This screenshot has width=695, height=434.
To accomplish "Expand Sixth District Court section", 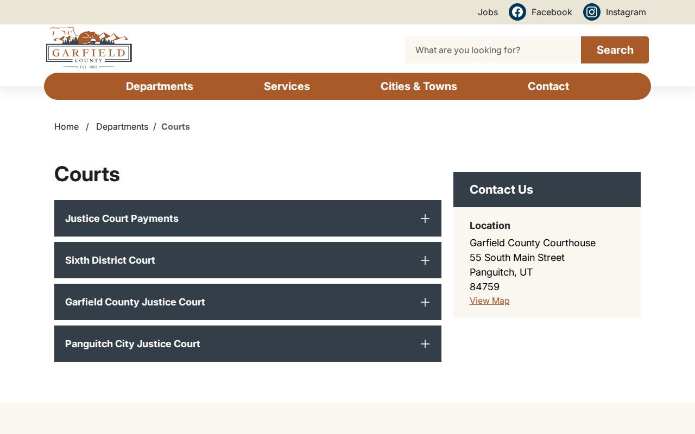I will [x=248, y=260].
